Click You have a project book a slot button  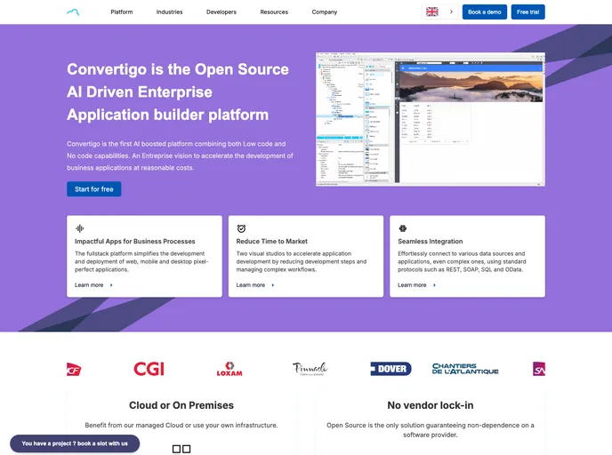tap(75, 443)
